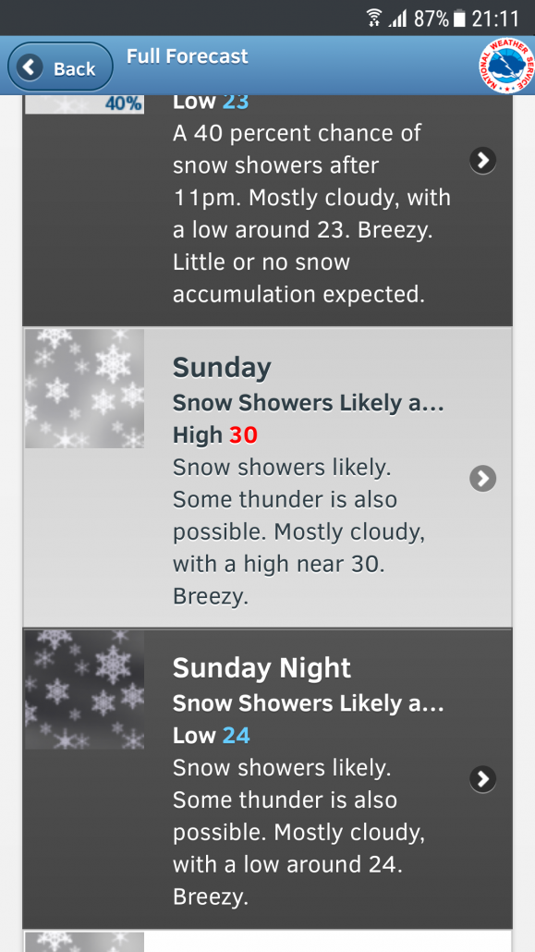Tap the Sunday heading
This screenshot has height=952, width=535.
[222, 368]
